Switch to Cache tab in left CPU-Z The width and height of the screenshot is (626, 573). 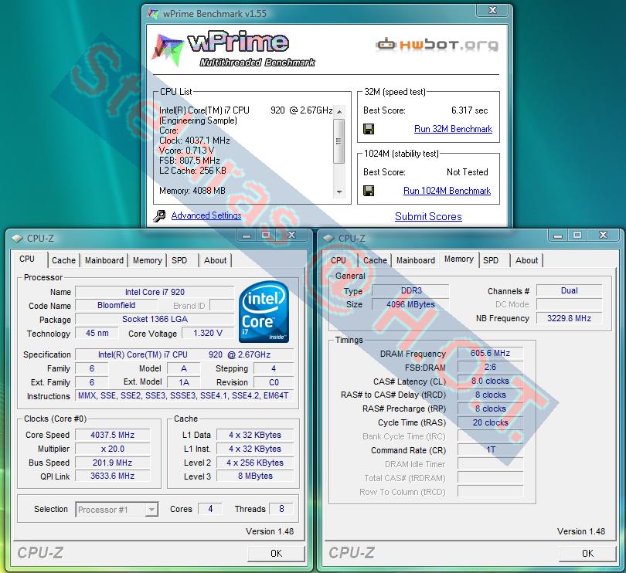pos(63,260)
